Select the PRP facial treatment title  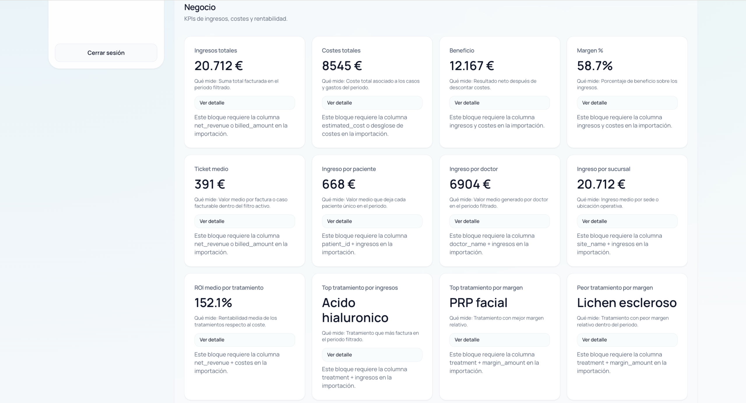[478, 303]
